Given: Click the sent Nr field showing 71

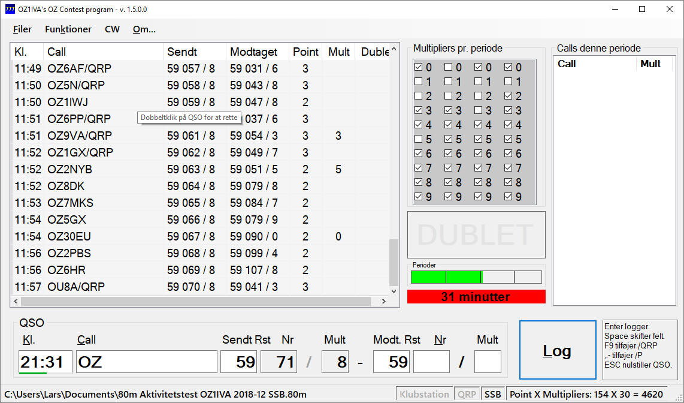Looking at the screenshot, I should (x=279, y=362).
